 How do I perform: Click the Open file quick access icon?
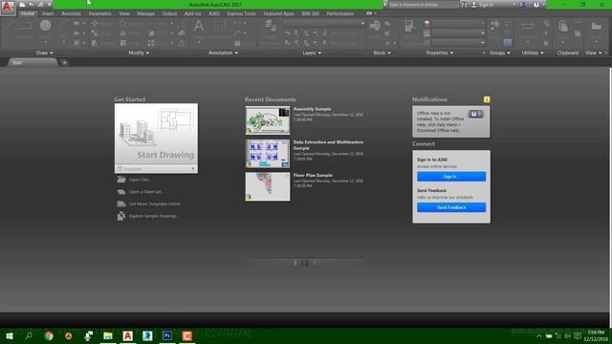click(32, 5)
